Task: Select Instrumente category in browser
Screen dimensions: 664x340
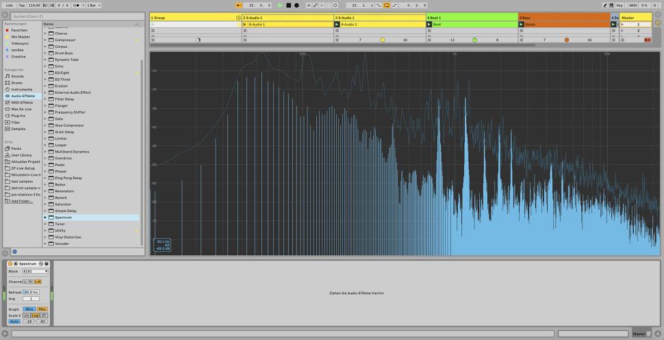Action: tap(21, 90)
